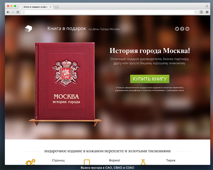Viewport: 213px width, 170px height.
Task: Open the Facebook share icon
Action: click(182, 29)
